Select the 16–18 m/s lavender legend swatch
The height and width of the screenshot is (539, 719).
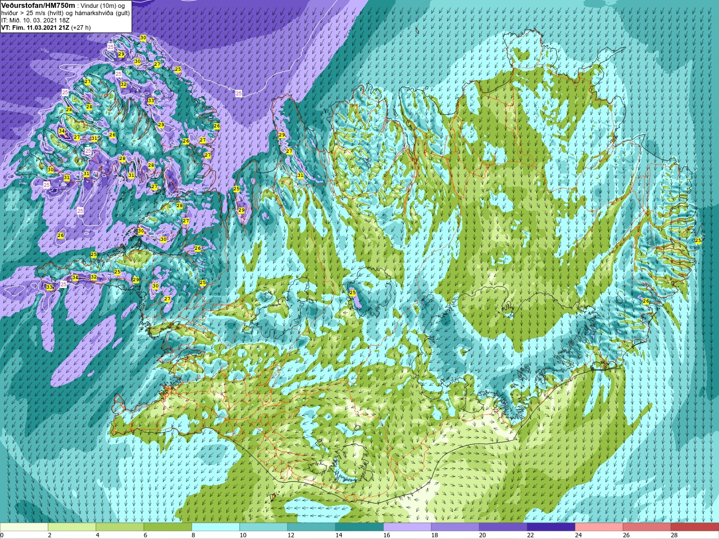(x=407, y=527)
